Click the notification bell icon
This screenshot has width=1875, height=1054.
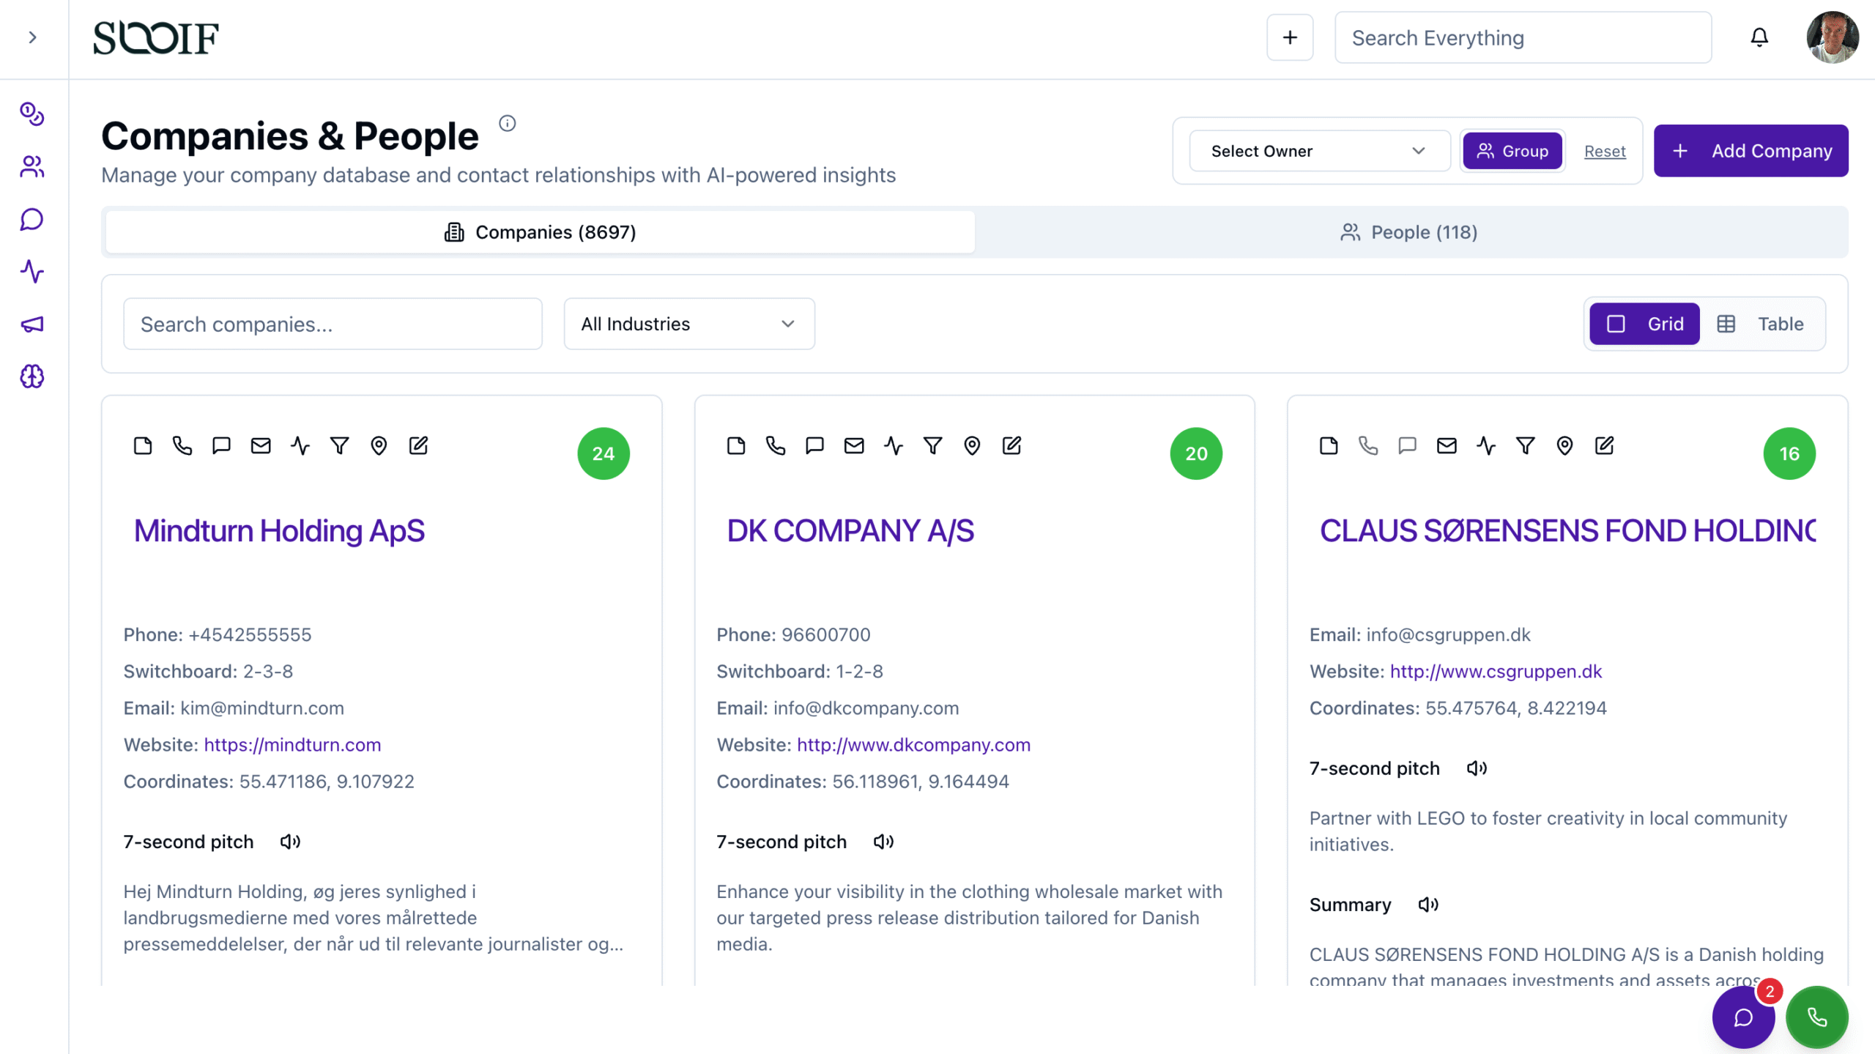[x=1759, y=37]
